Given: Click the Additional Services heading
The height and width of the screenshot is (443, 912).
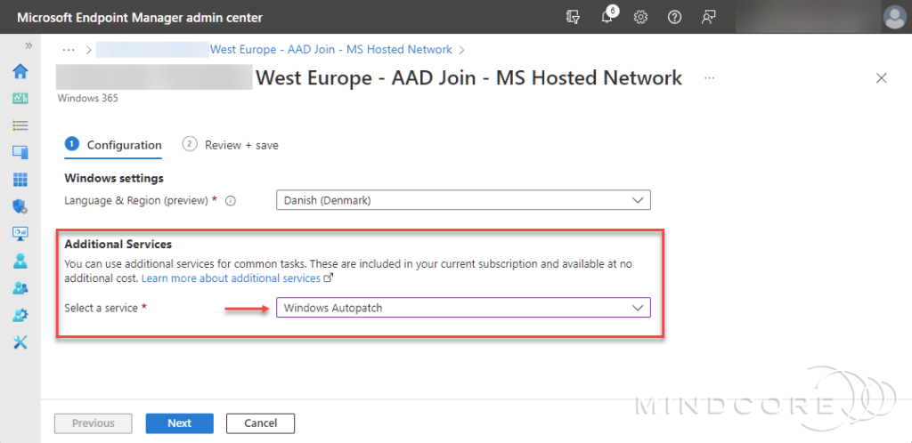Looking at the screenshot, I should coord(118,244).
